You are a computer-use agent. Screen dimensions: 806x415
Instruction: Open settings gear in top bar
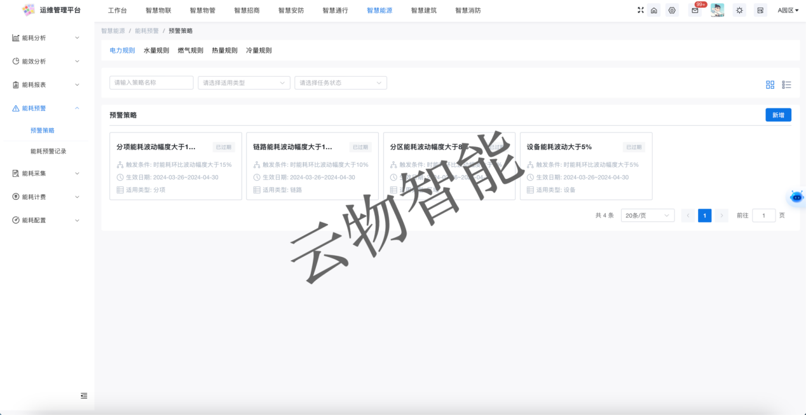tap(672, 10)
